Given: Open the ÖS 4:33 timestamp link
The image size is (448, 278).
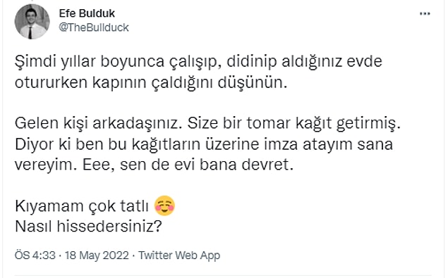Looking at the screenshot, I should [x=35, y=255].
